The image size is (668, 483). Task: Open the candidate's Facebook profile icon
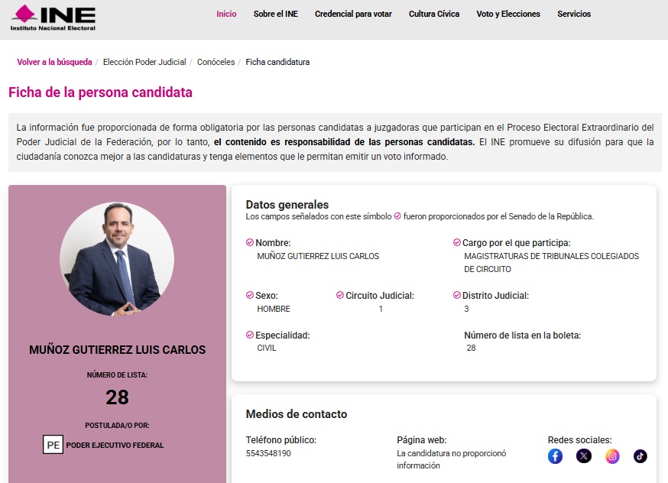tap(556, 456)
